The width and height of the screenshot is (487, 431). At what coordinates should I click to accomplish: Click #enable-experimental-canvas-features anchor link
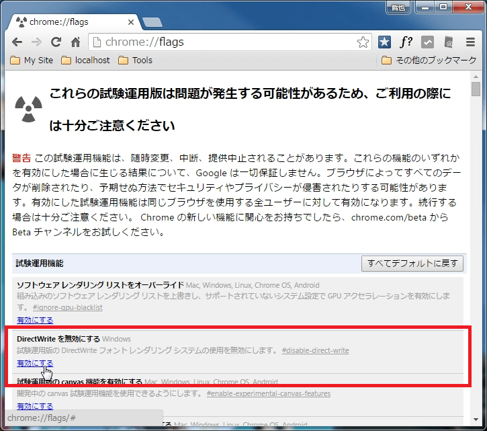[268, 393]
